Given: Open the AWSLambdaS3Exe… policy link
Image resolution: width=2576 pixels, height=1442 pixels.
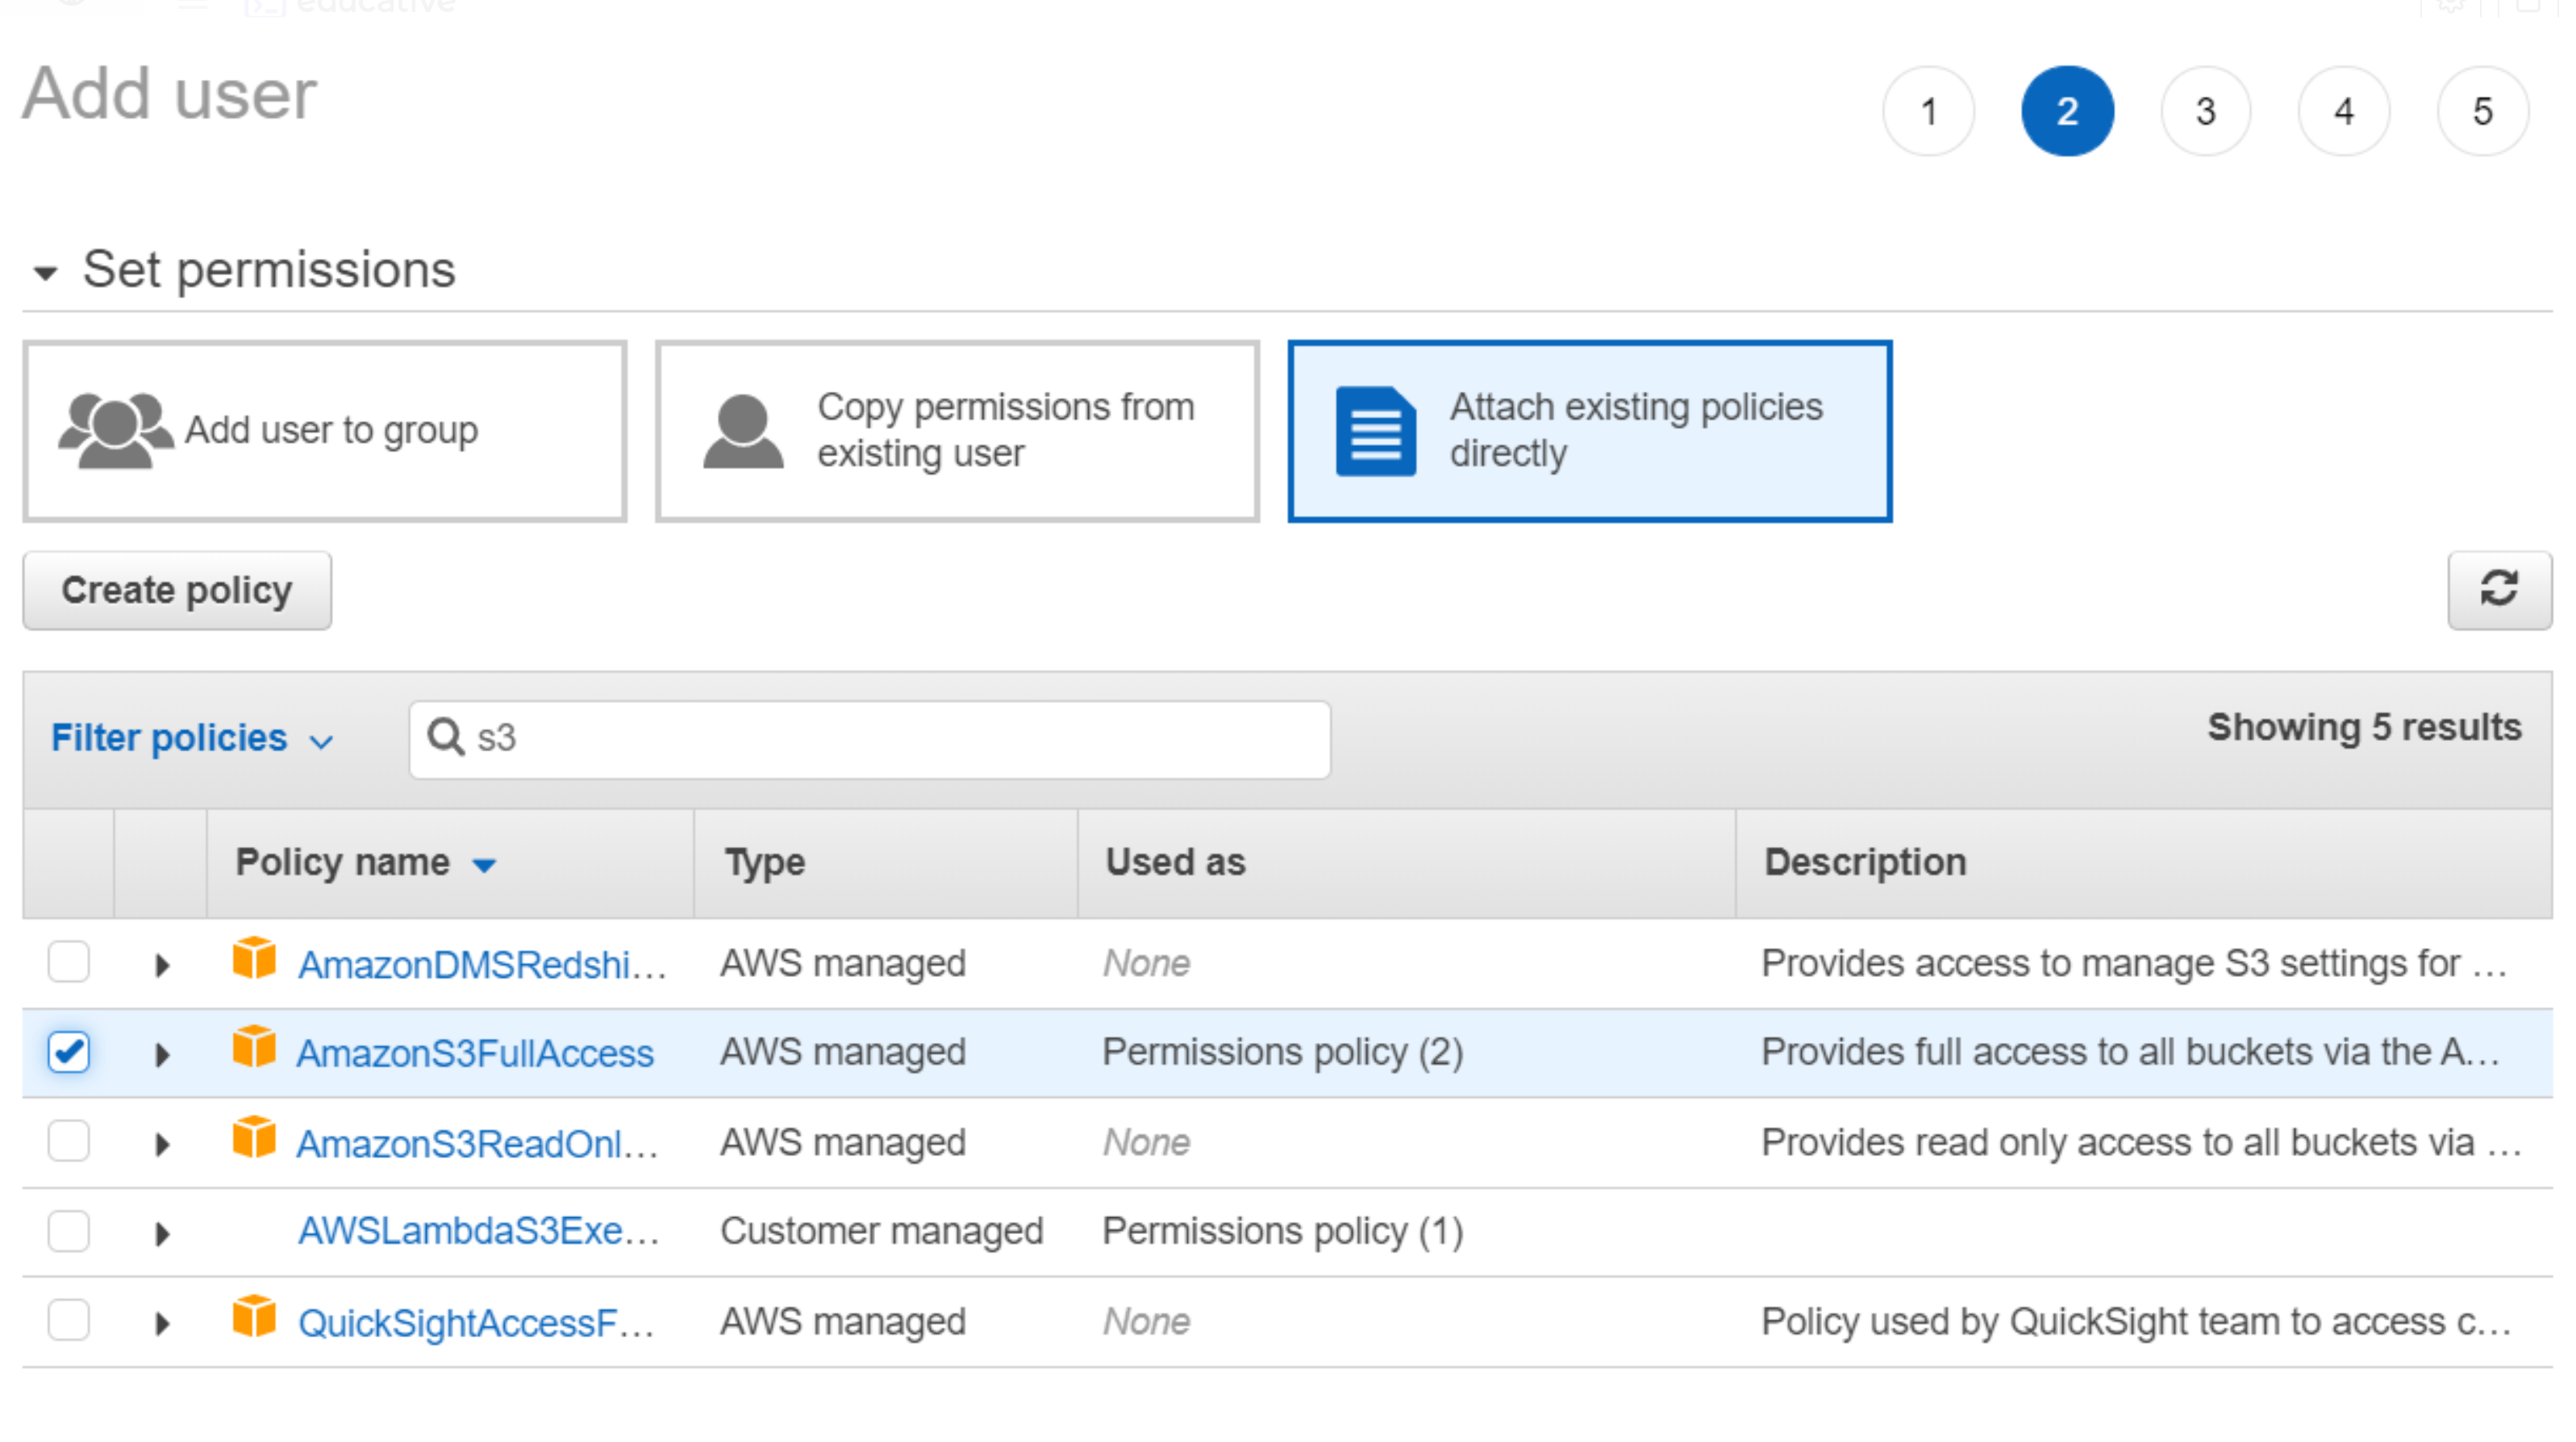Looking at the screenshot, I should tap(479, 1231).
